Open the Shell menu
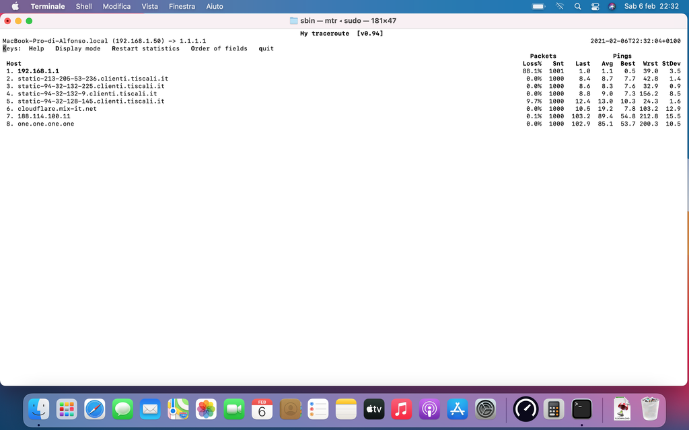This screenshot has width=689, height=430. pyautogui.click(x=83, y=6)
